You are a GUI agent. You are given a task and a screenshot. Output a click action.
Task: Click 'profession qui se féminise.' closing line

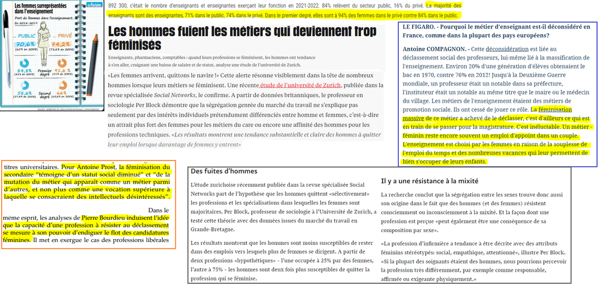point(224,278)
